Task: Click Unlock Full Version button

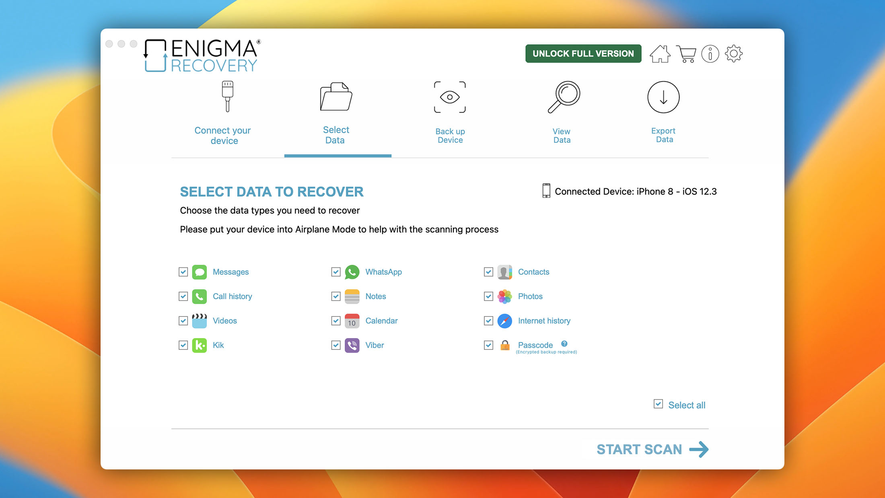Action: (583, 54)
